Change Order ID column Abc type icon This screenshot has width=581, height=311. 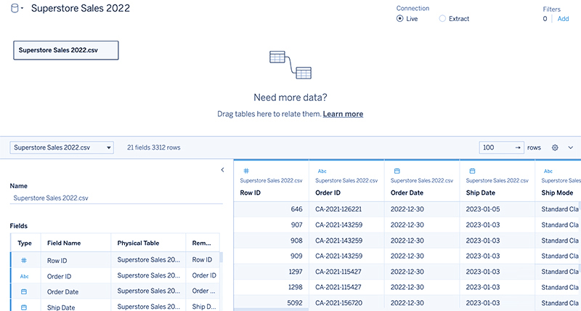point(322,171)
